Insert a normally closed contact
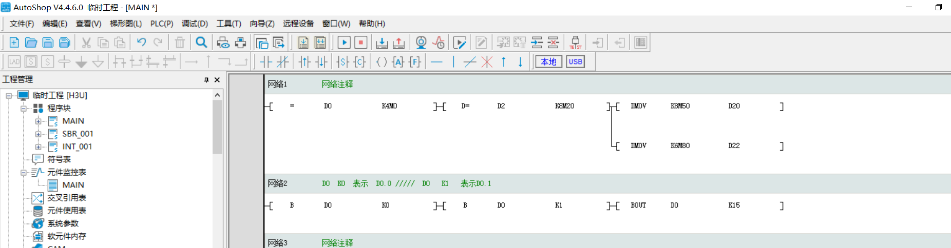The image size is (951, 248). coord(282,62)
